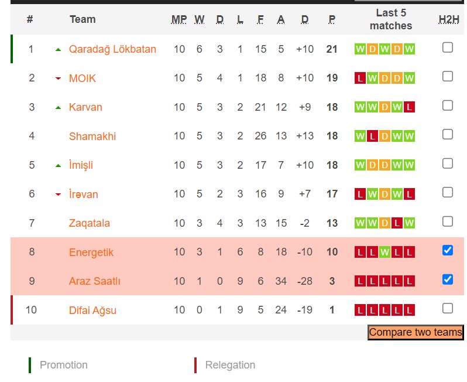Click the H2H column header
Screen dimensions: 467x382
click(x=449, y=19)
